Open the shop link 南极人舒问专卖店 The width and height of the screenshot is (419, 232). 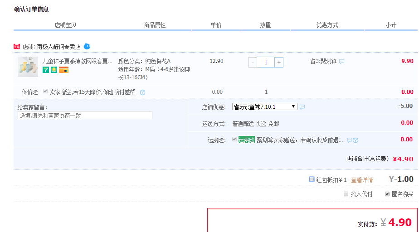pyautogui.click(x=59, y=47)
